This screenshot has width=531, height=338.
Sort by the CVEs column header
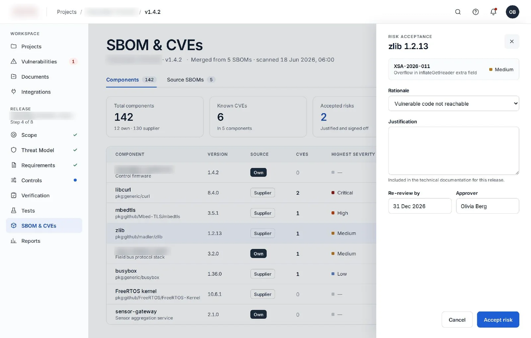[x=302, y=154]
